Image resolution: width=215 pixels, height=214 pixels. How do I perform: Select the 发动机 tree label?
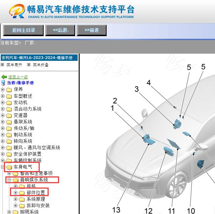[20, 102]
